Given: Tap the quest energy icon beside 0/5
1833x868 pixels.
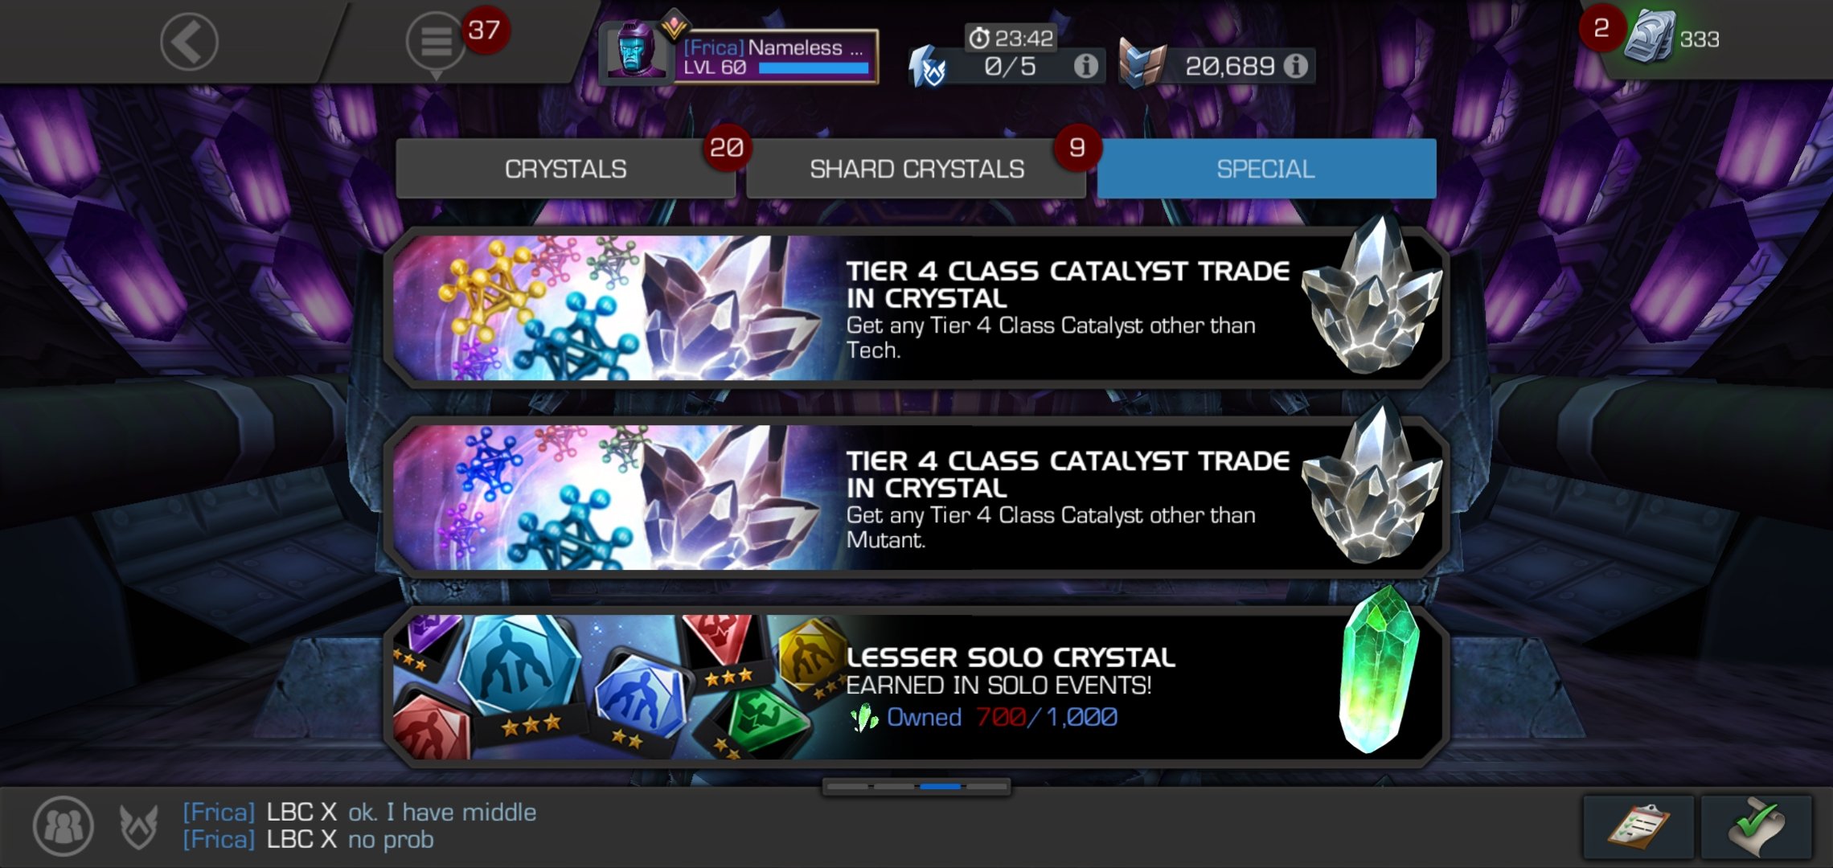Looking at the screenshot, I should click(x=929, y=67).
